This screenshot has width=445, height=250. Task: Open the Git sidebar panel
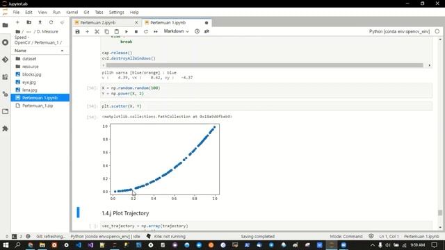[x=5, y=60]
